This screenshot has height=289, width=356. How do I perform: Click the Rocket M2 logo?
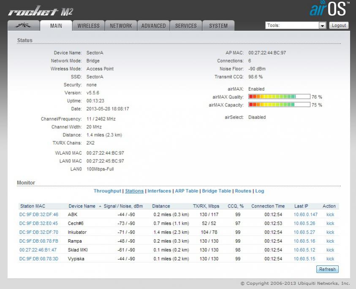[41, 11]
